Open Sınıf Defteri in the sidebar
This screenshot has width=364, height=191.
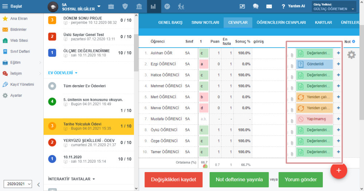[x=16, y=52]
